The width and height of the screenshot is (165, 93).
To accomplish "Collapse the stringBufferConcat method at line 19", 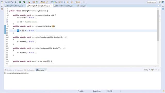I will click(9, 48).
